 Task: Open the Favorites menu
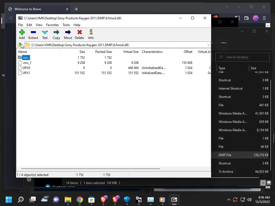point(52,25)
